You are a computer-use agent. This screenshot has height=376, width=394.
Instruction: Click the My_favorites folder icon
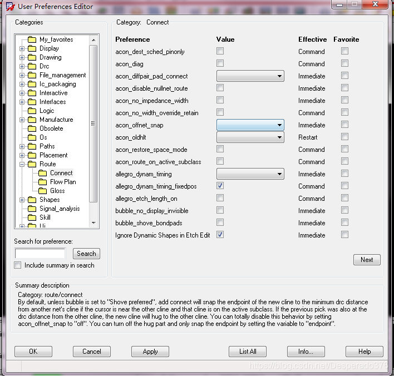pos(32,39)
